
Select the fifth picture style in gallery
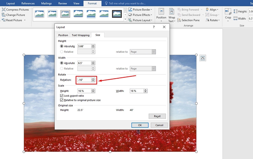click(x=91, y=14)
